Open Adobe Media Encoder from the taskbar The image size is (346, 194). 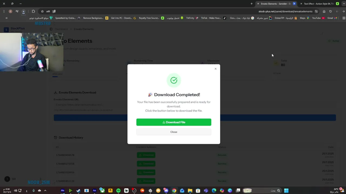[x=62, y=190]
